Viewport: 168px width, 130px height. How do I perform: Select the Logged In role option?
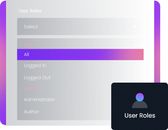pyautogui.click(x=35, y=66)
